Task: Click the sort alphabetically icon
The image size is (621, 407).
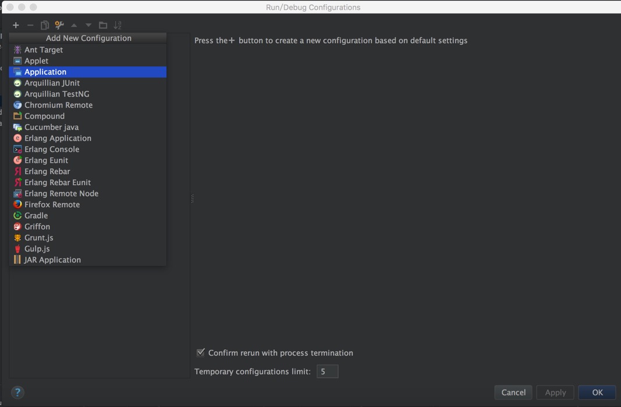Action: [118, 26]
